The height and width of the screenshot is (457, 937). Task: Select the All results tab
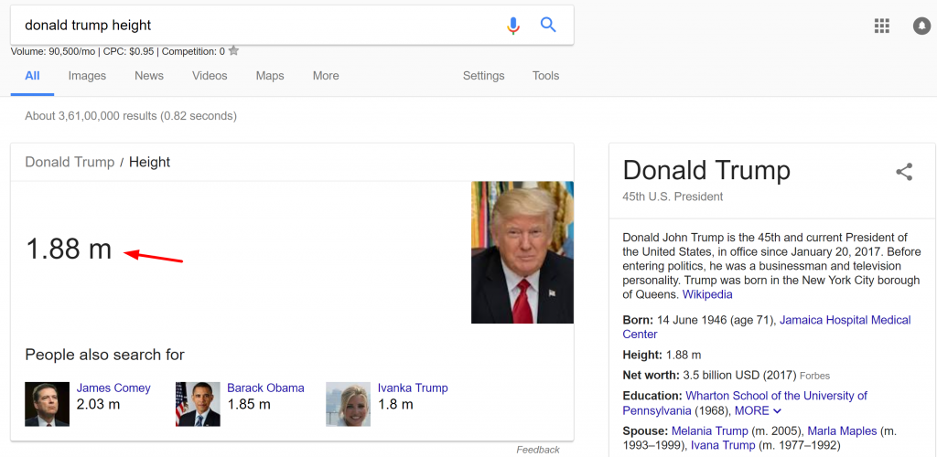point(32,76)
